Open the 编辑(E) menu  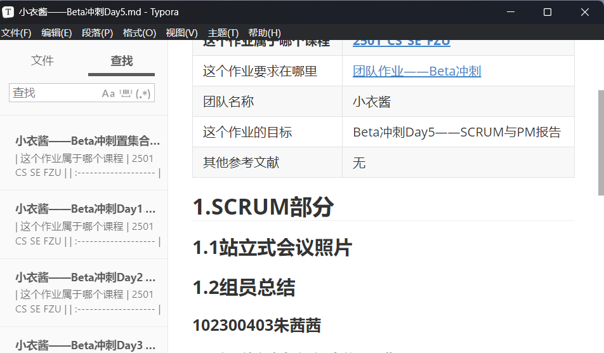[x=56, y=33]
